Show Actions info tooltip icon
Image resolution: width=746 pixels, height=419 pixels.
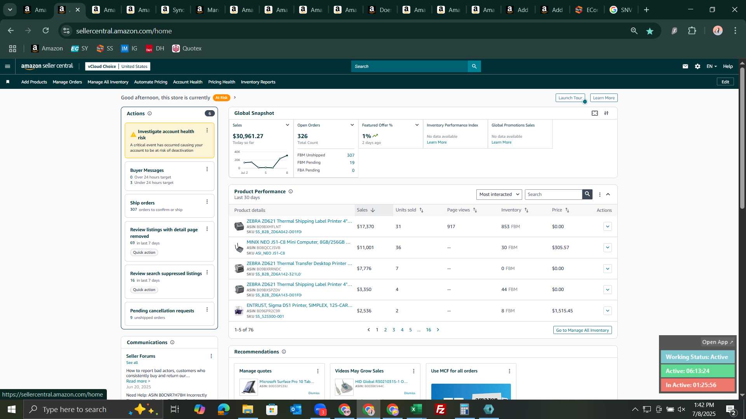[x=150, y=114]
